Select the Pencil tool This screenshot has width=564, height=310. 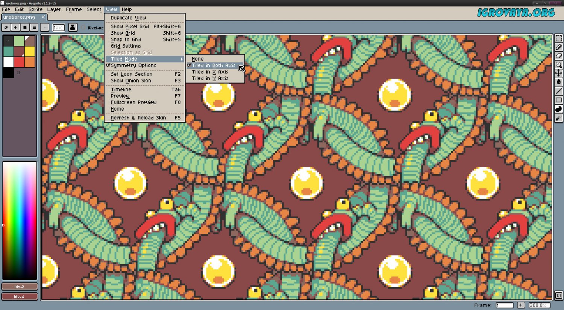[x=559, y=47]
